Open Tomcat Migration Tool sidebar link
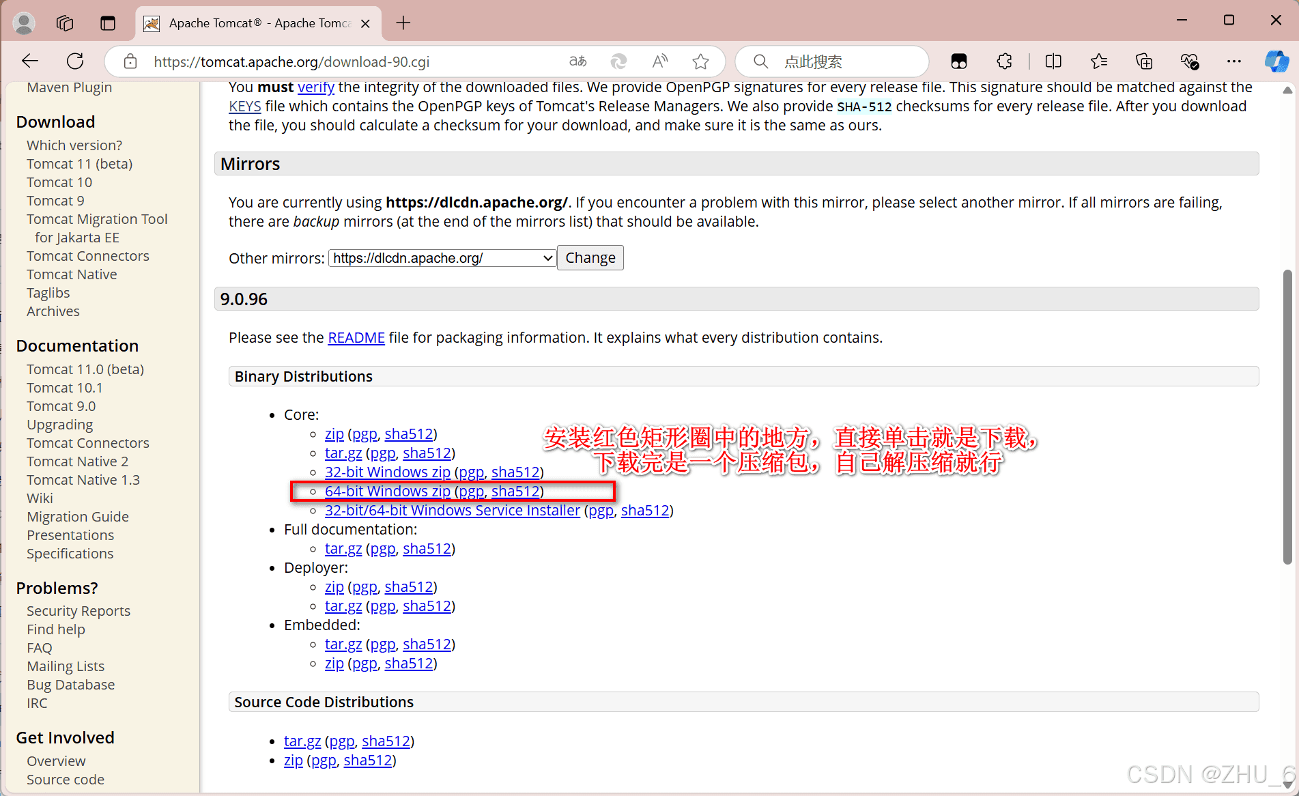The height and width of the screenshot is (796, 1299). 97,228
